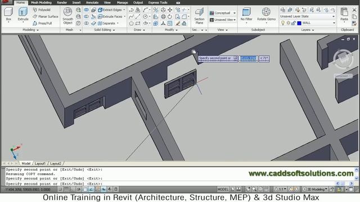Switch to the Layout2 tab

[56, 163]
